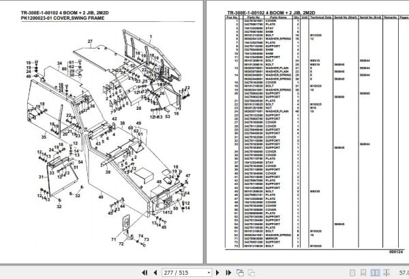The width and height of the screenshot is (409, 279).
Task: Click diagram callout 27
Action: coord(90,41)
